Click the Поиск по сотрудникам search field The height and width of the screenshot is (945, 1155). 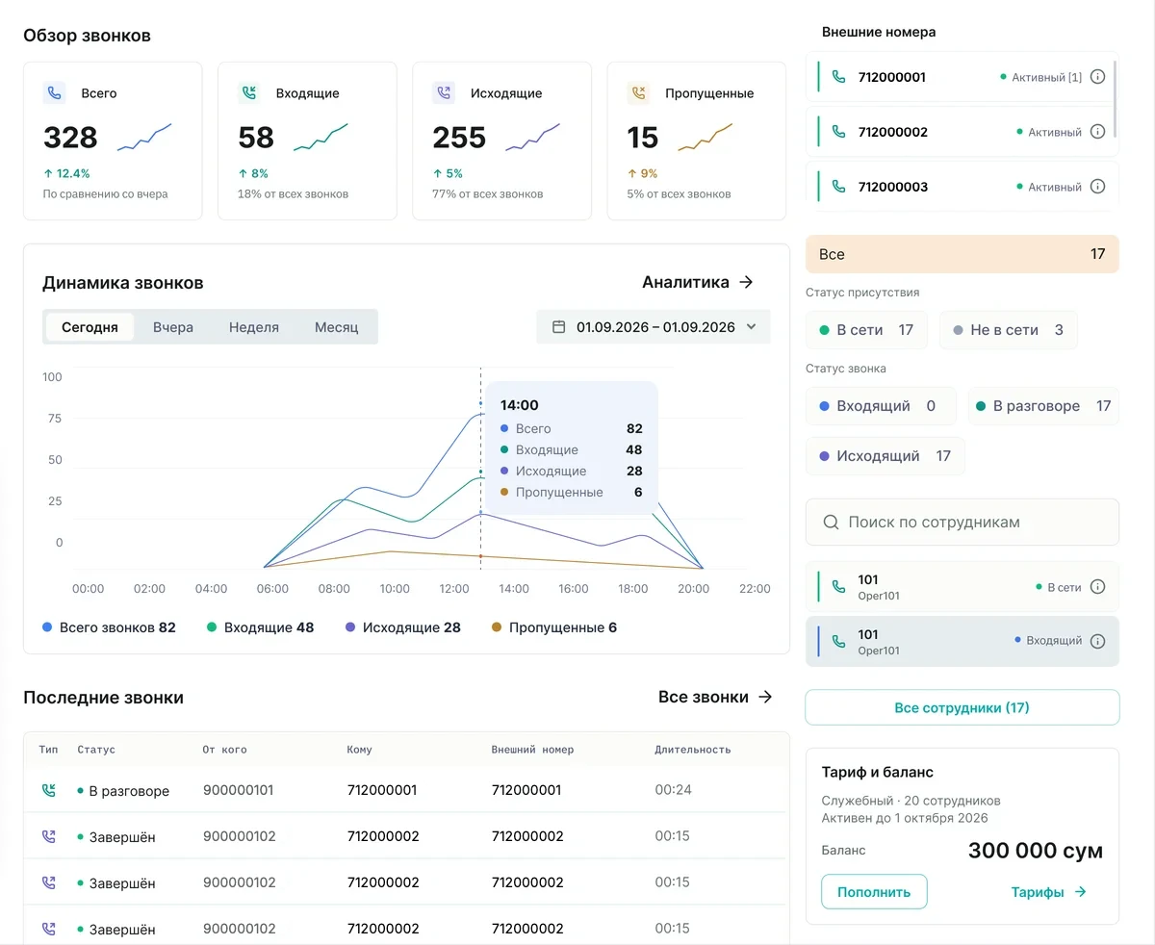click(962, 523)
